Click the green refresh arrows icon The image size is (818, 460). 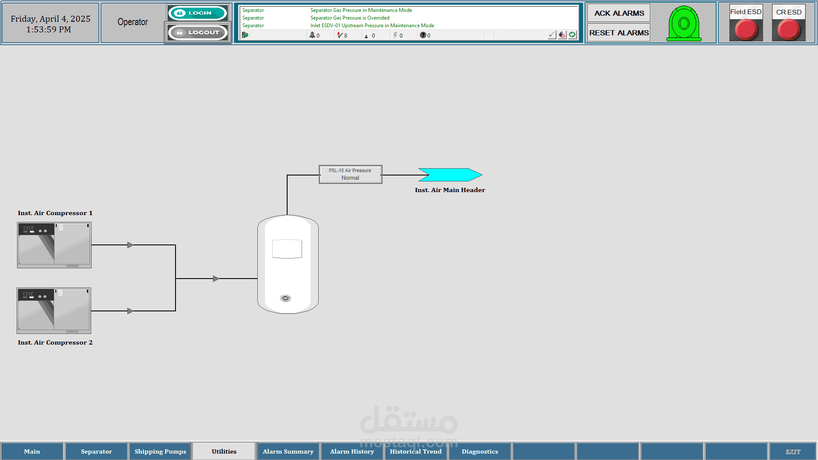tap(572, 35)
